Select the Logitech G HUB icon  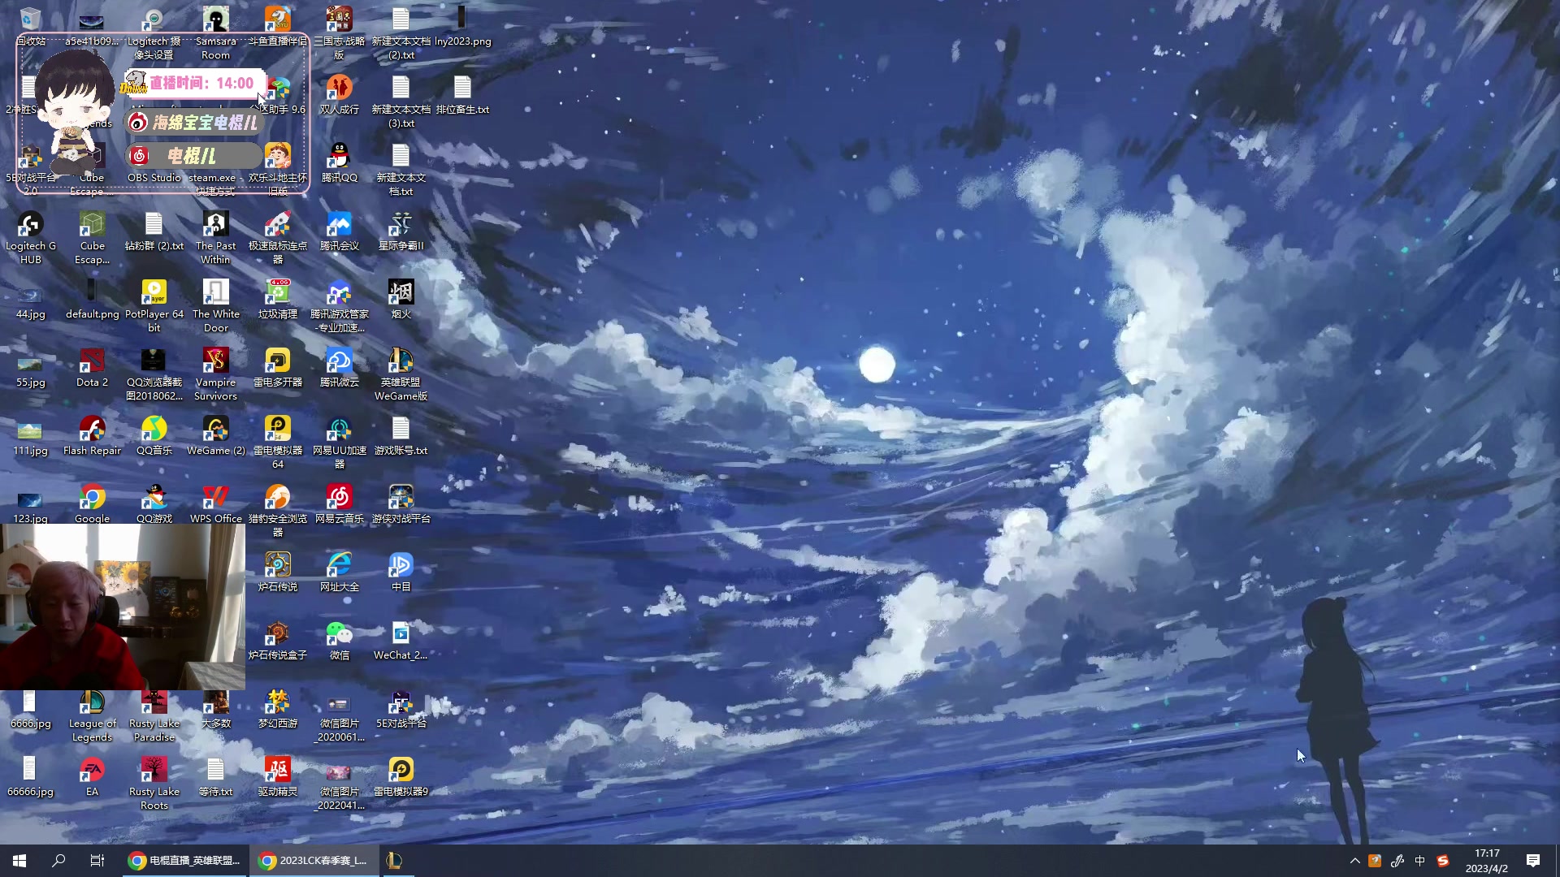30,237
